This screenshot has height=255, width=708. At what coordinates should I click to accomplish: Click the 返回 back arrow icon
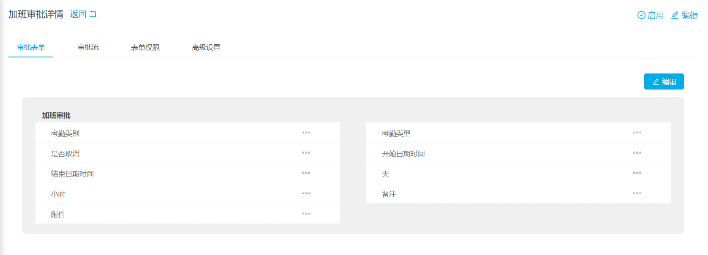93,14
